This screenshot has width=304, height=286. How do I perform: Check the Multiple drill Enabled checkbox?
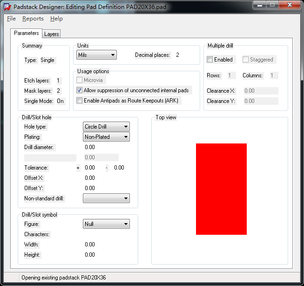(210, 59)
